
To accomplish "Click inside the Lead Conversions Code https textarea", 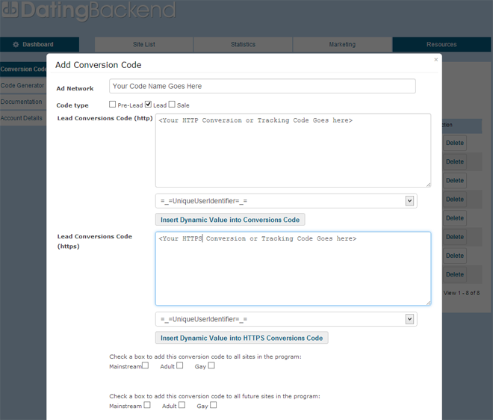I will [x=293, y=269].
